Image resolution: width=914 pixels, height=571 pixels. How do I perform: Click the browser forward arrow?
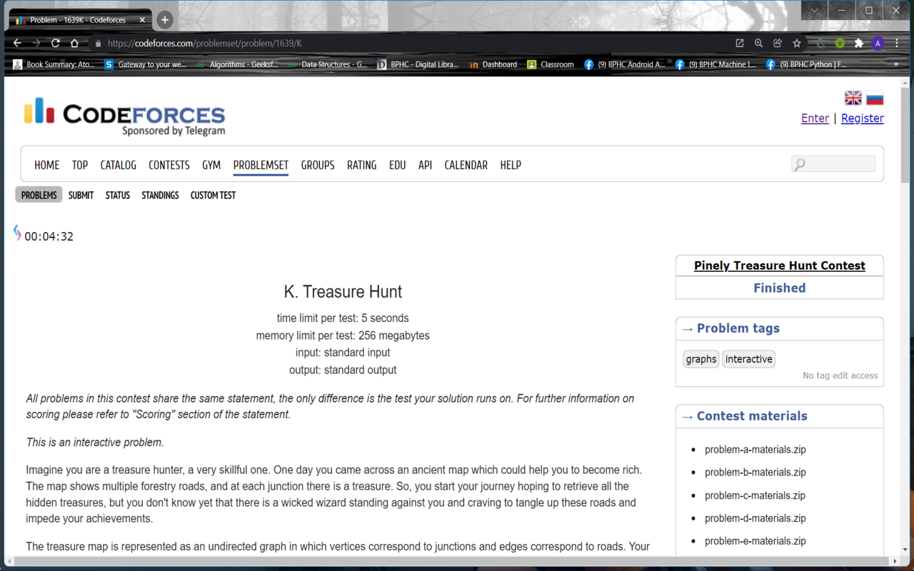(x=36, y=44)
